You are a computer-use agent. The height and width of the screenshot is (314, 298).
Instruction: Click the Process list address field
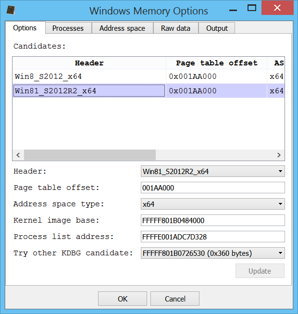(x=213, y=237)
